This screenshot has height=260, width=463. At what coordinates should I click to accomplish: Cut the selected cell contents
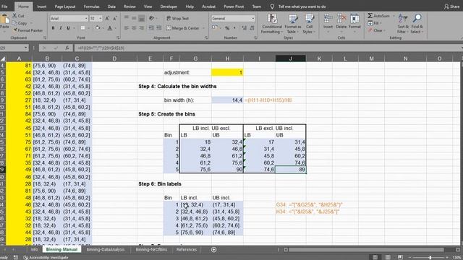[x=18, y=16]
